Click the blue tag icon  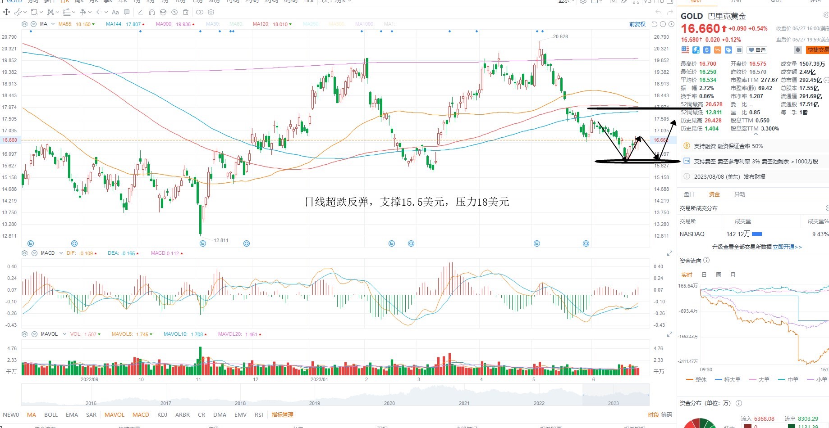tap(728, 50)
